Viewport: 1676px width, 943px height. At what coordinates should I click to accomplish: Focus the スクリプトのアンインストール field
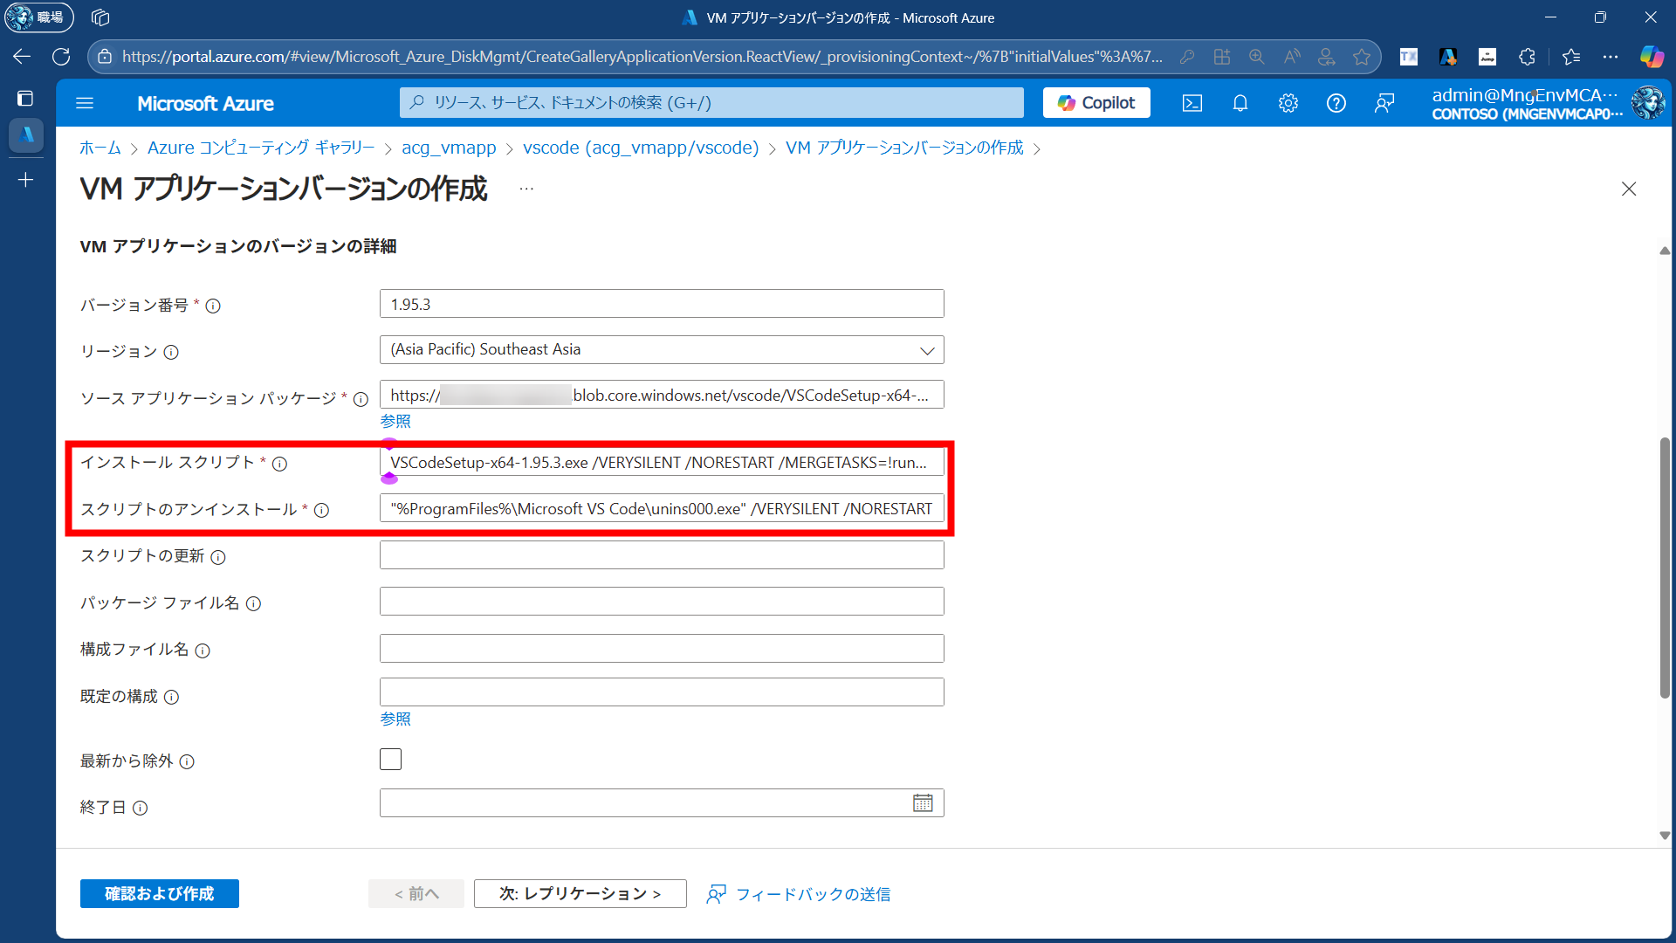click(x=662, y=508)
